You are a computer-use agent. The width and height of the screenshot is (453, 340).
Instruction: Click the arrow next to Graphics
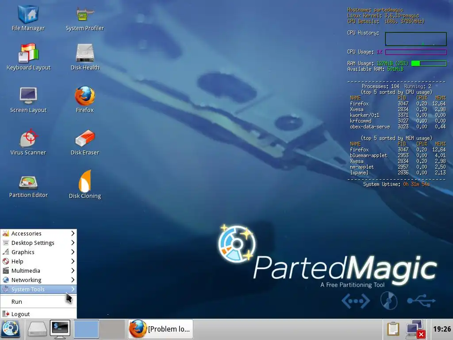73,252
